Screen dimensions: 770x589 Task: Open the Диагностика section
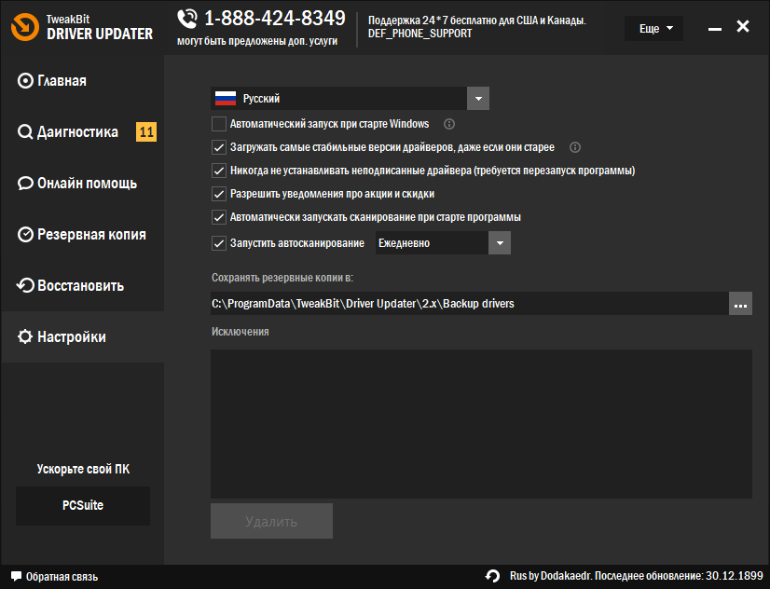[82, 132]
